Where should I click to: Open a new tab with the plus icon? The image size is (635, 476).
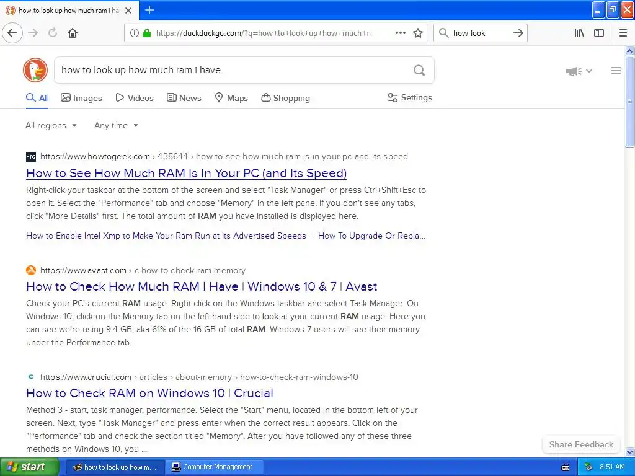click(x=149, y=10)
